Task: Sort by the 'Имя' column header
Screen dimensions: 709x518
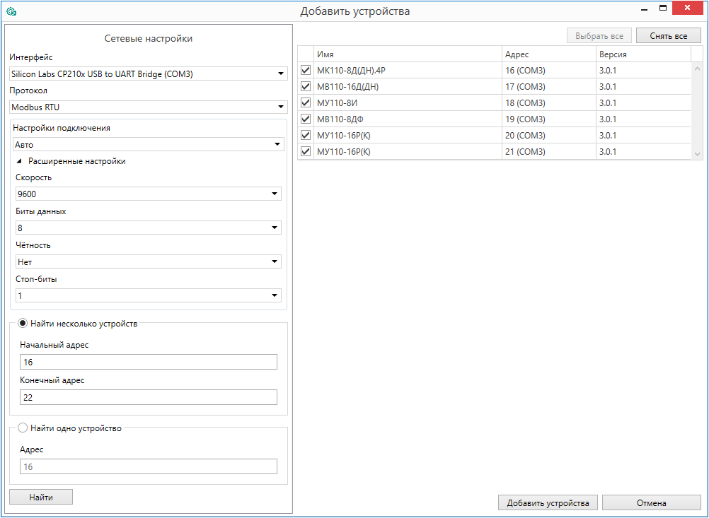Action: coord(406,54)
